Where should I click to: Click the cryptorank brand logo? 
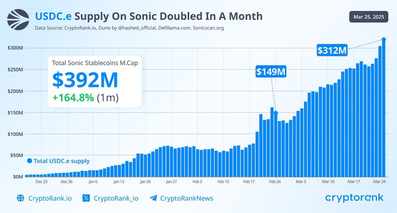[x=355, y=198]
